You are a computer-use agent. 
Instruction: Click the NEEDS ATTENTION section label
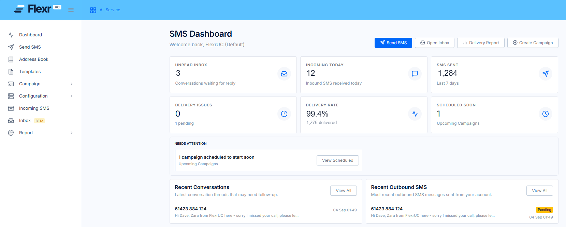[x=190, y=144]
